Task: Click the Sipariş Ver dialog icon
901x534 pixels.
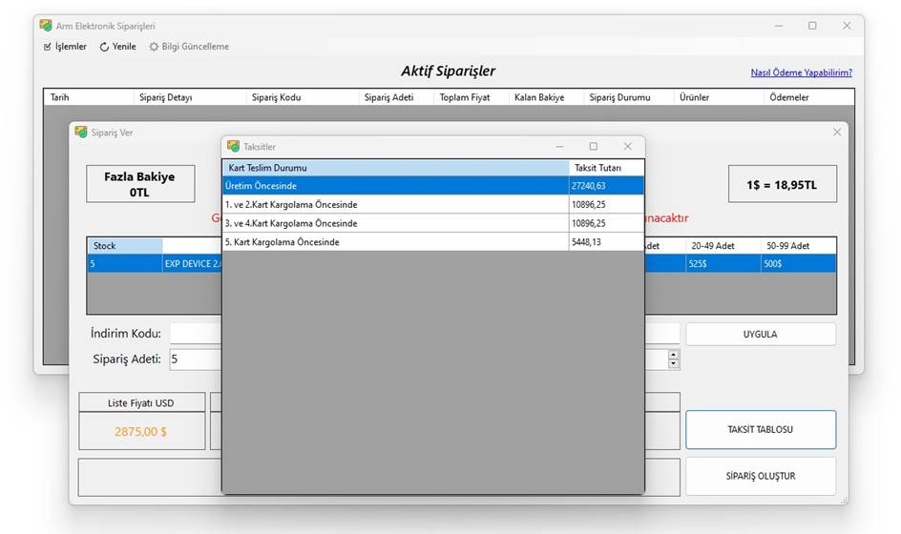Action: click(81, 133)
